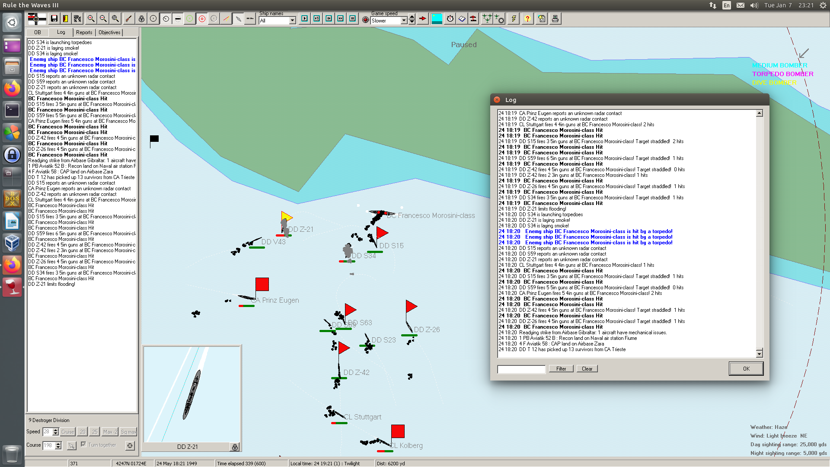Open the aircraft settings gear icon

[x=499, y=19]
